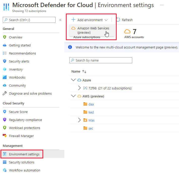
Task: Click the Firewall Manager icon
Action: [5, 136]
